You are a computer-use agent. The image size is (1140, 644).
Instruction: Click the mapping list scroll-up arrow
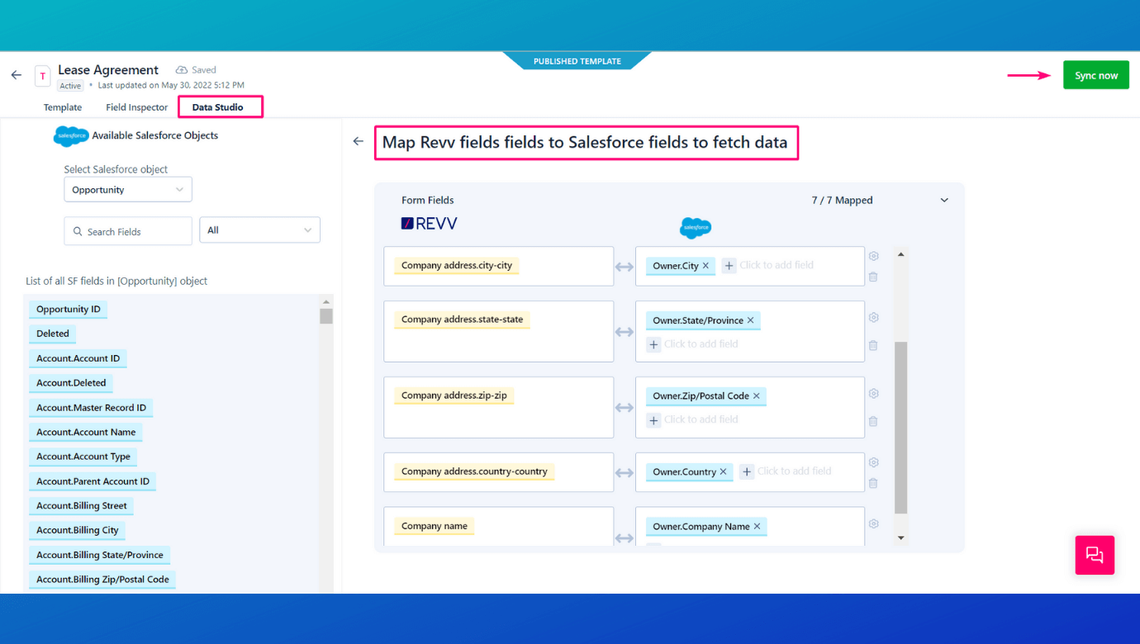(900, 254)
